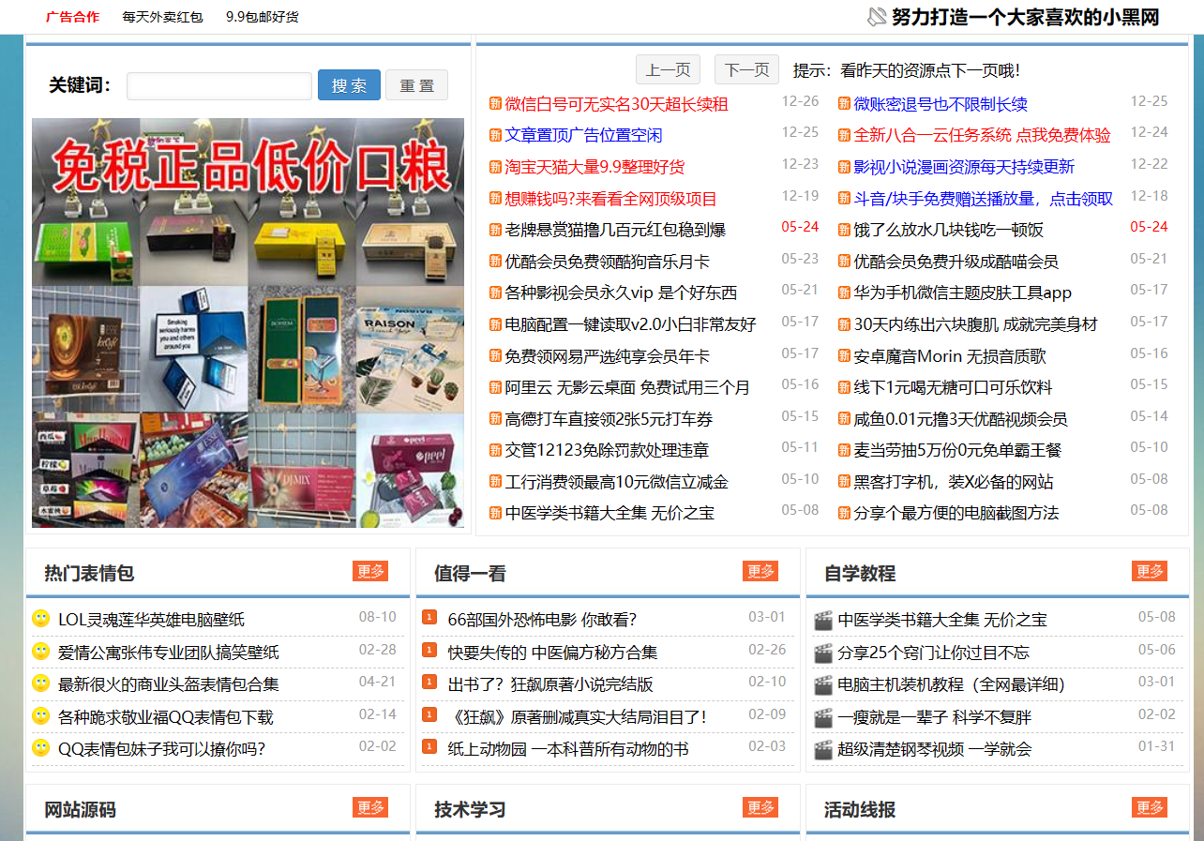Open 免费领网易严选纯享会员年卡 article
The width and height of the screenshot is (1204, 841).
607,356
